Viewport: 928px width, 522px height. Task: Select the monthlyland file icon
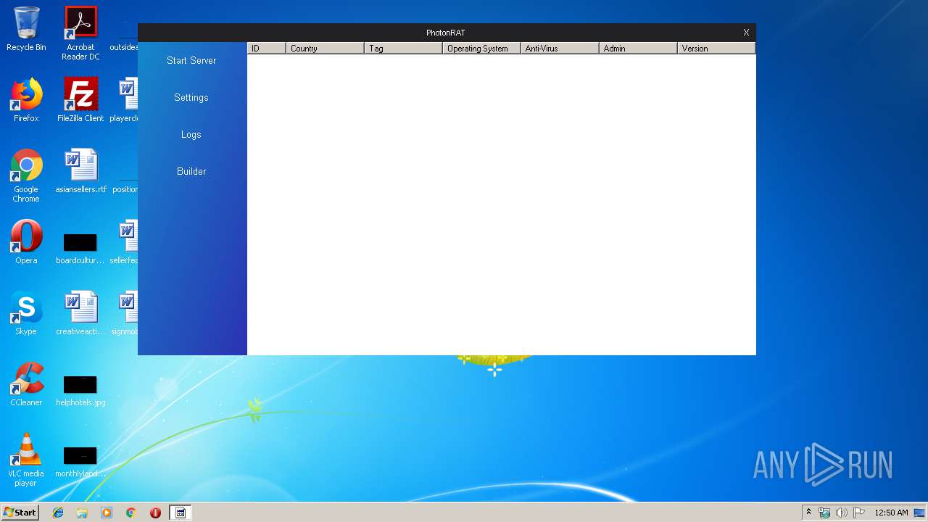point(80,461)
